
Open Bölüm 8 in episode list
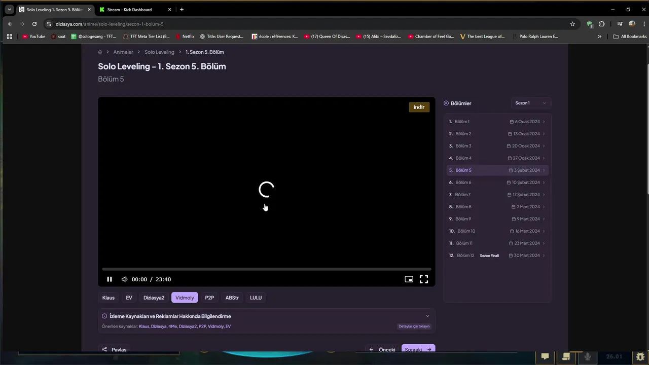point(497,207)
